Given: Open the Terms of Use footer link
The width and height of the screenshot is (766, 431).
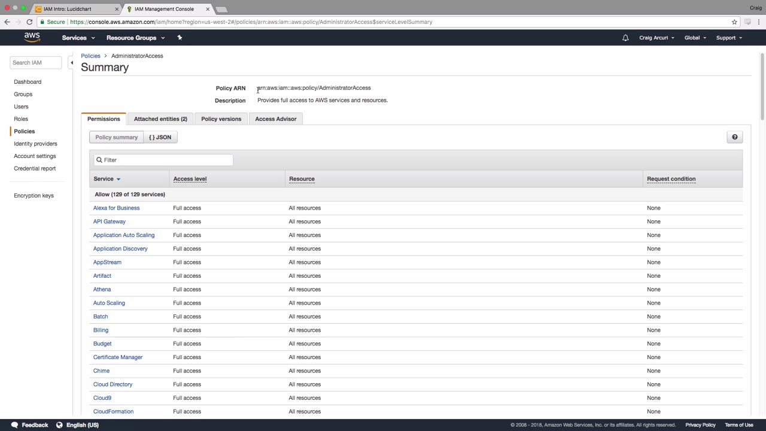Looking at the screenshot, I should pyautogui.click(x=739, y=425).
